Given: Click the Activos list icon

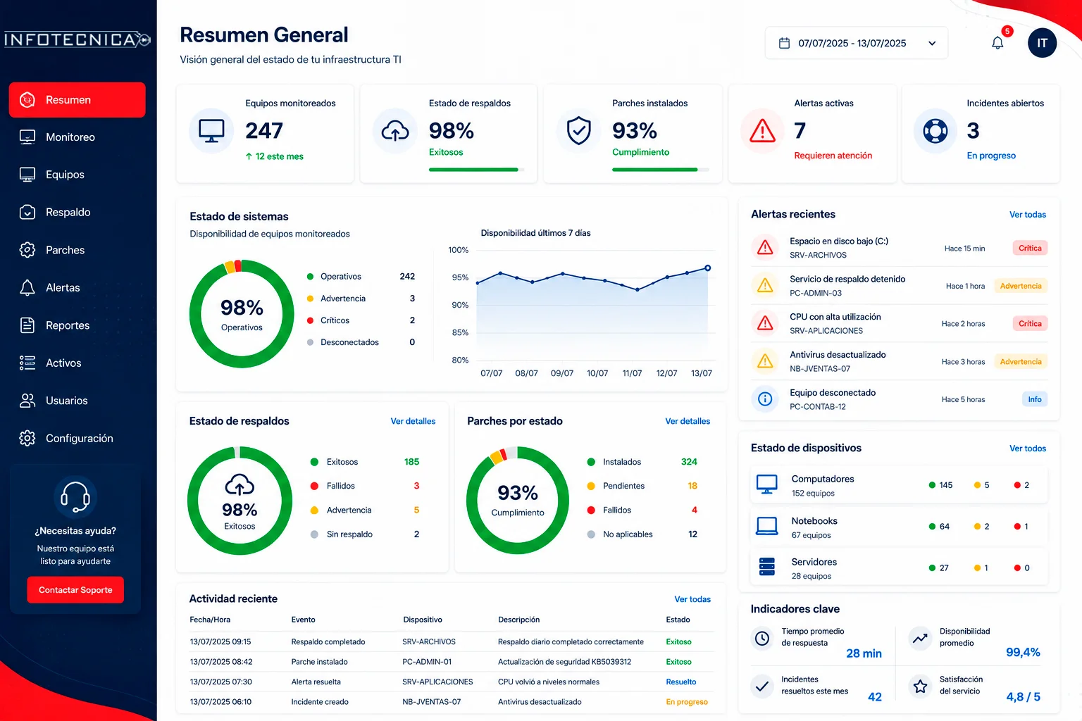Looking at the screenshot, I should point(27,363).
